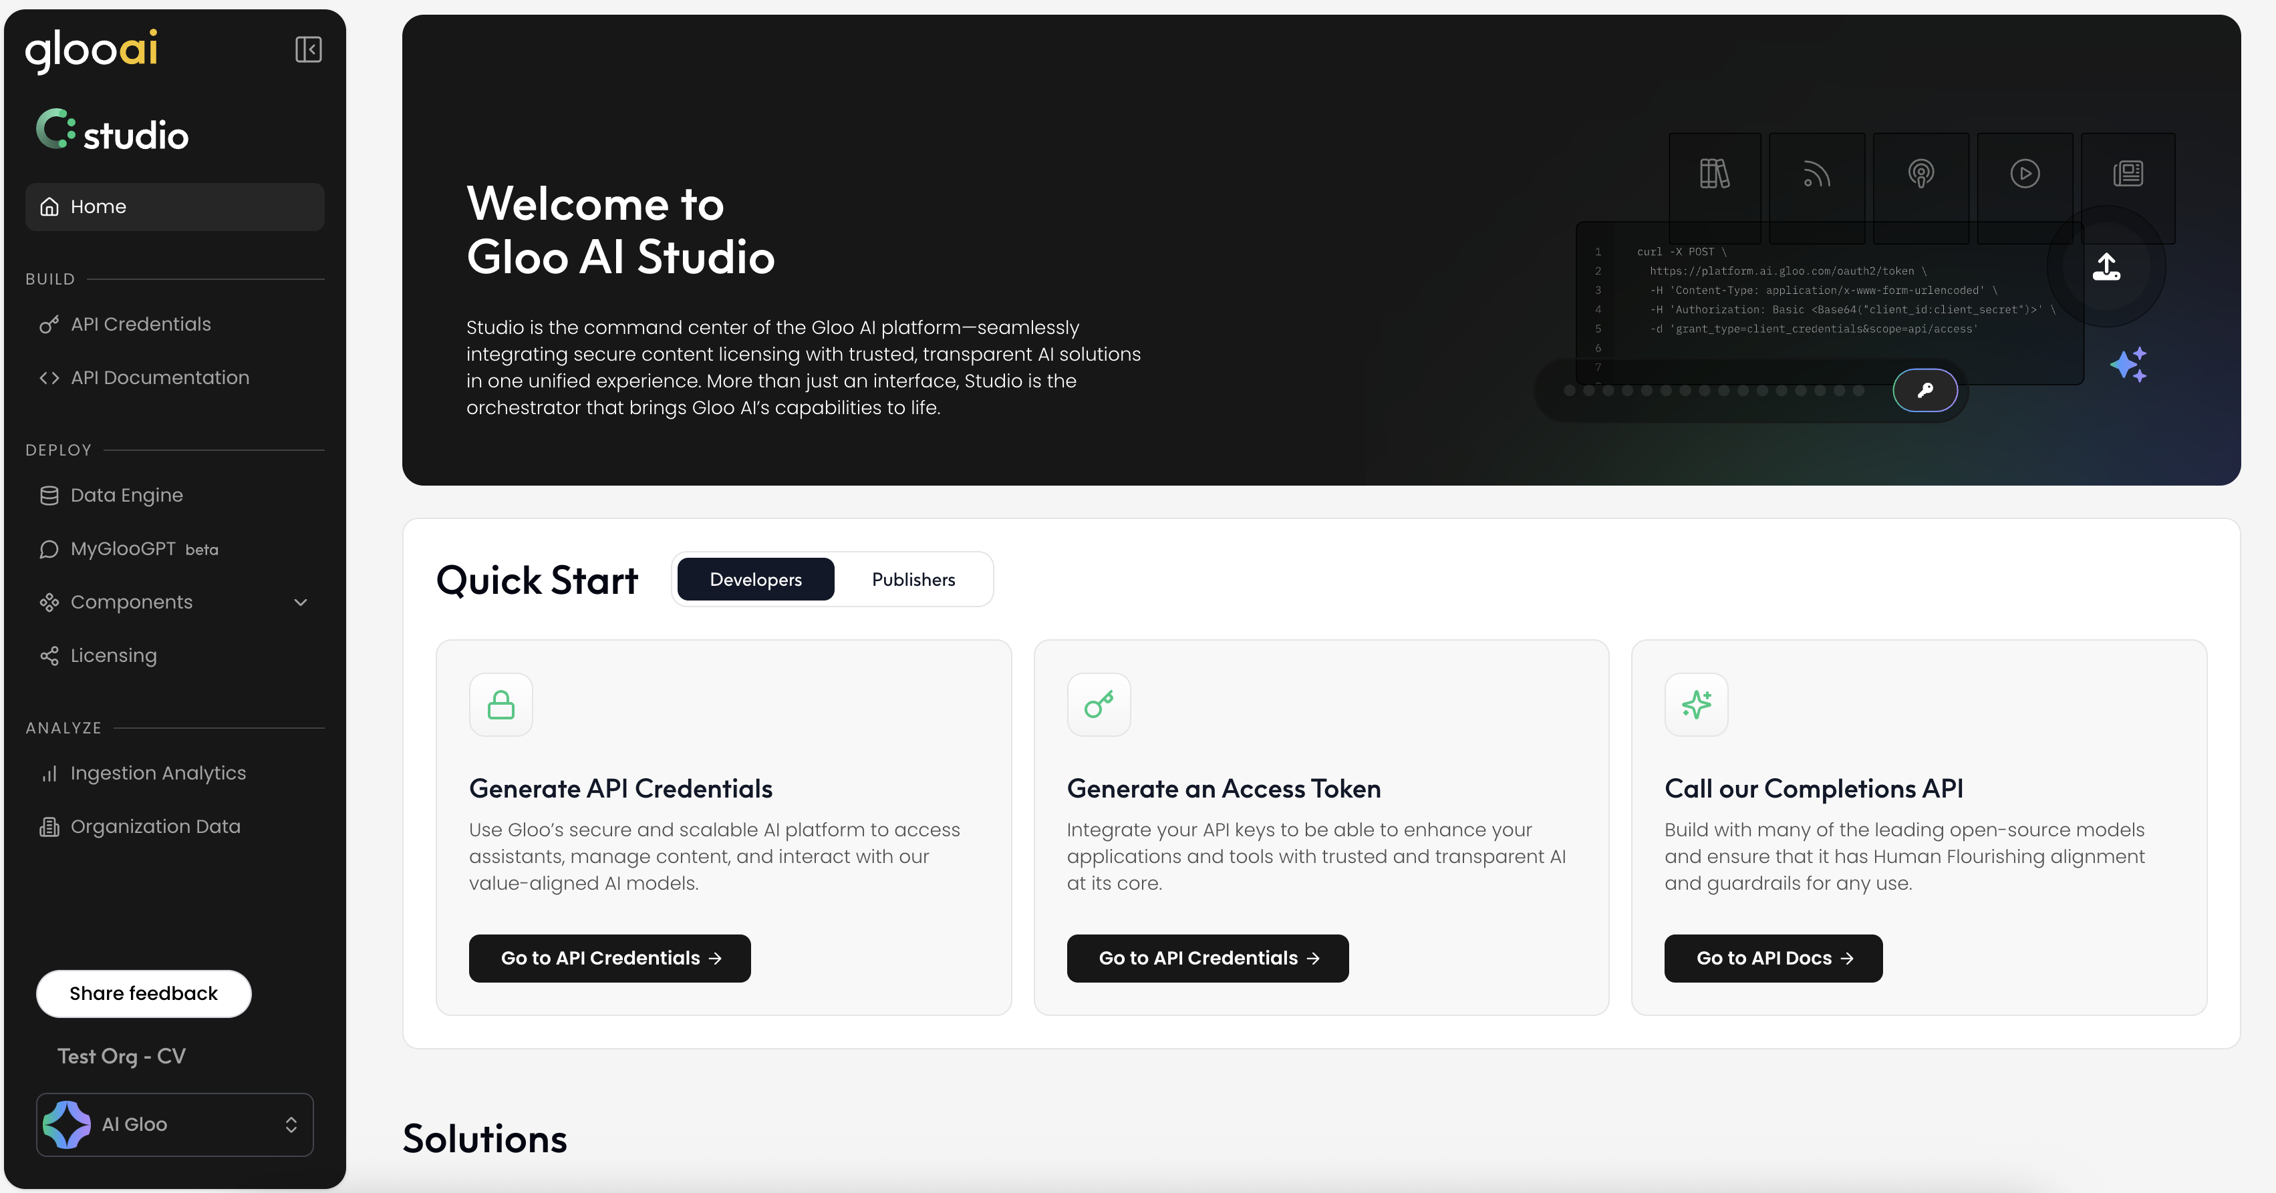The width and height of the screenshot is (2276, 1193).
Task: Open MyGlooGPT beta
Action: click(175, 549)
